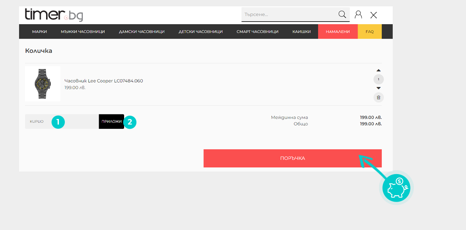Click the timer.bg logo
This screenshot has width=466, height=230.
(54, 15)
